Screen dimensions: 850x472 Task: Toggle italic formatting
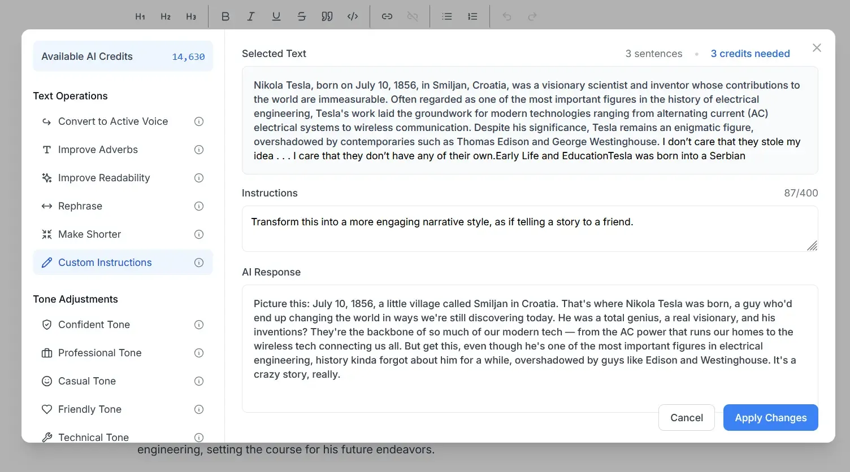[251, 16]
